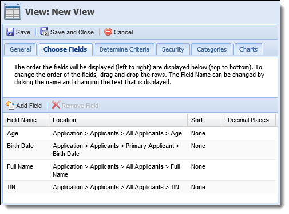This screenshot has width=289, height=214.
Task: Switch to the Determine Criteria tab
Action: point(124,49)
